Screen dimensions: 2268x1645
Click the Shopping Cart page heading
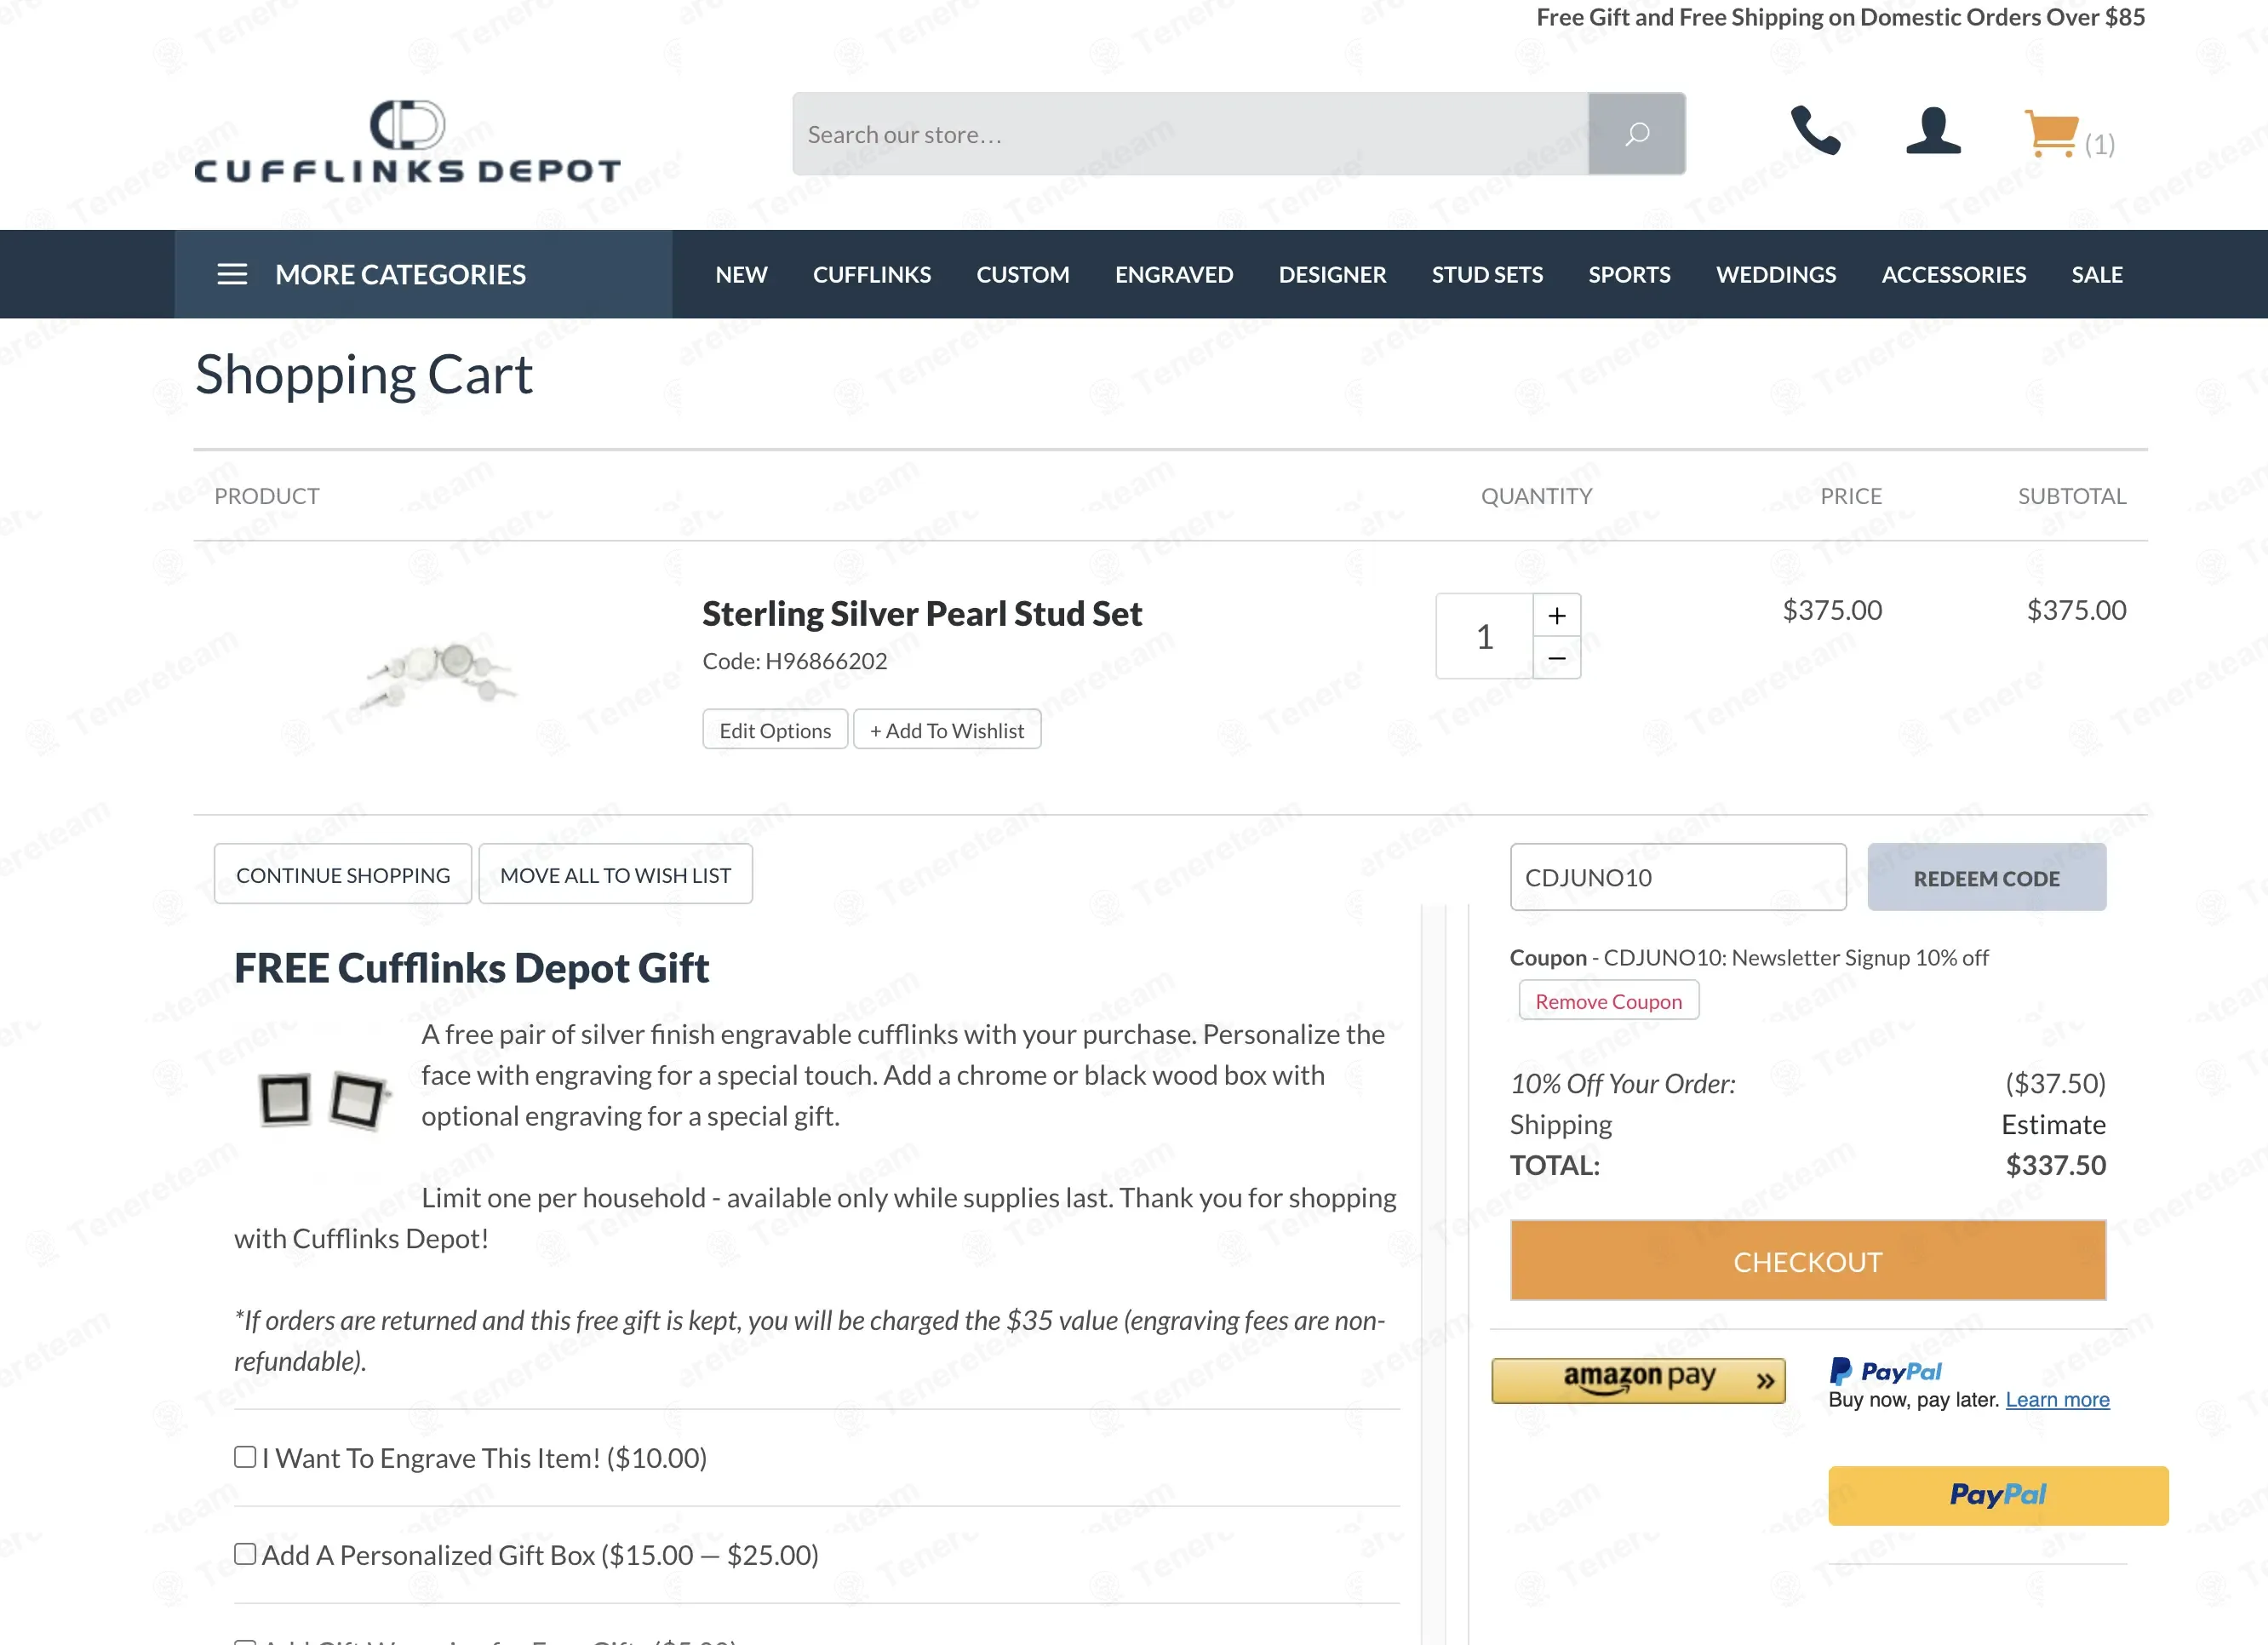coord(364,375)
